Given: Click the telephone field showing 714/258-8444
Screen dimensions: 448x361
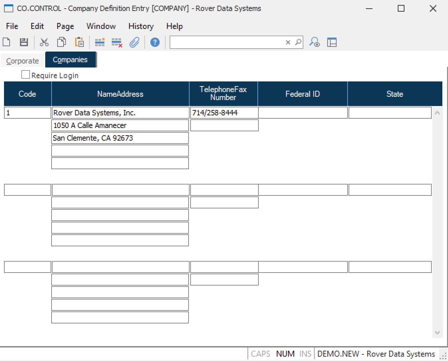Looking at the screenshot, I should 224,113.
